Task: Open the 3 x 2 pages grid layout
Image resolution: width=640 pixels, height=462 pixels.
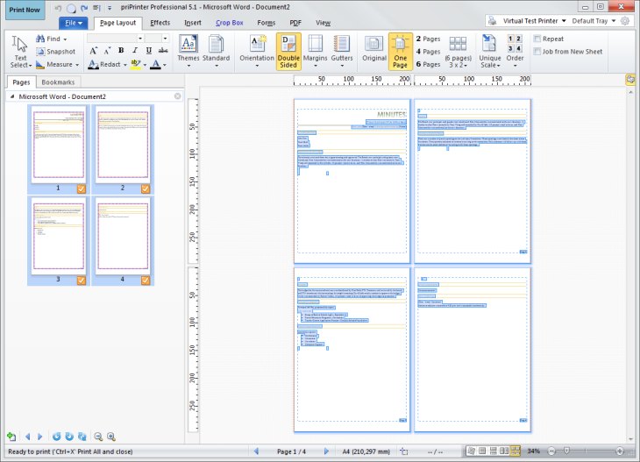Action: pos(458,53)
